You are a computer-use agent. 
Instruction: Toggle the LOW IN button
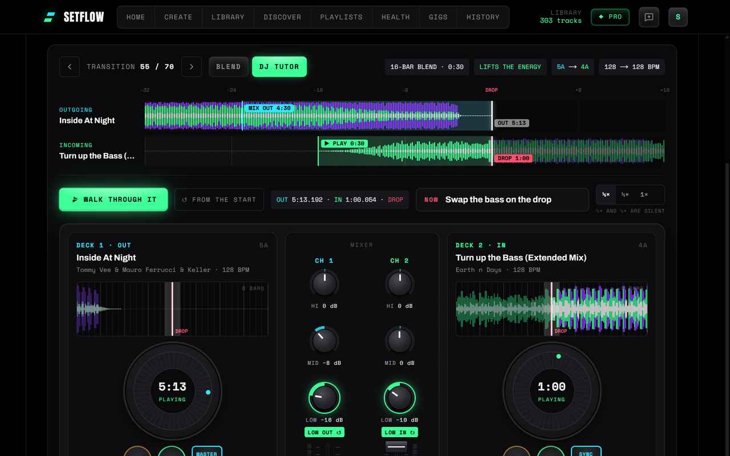(x=400, y=432)
